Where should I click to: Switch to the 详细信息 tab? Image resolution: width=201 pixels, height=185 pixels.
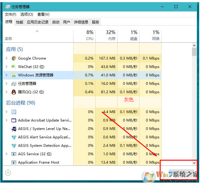81,22
